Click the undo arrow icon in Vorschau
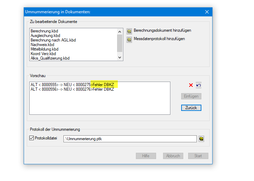This screenshot has width=254, height=181. point(198,85)
